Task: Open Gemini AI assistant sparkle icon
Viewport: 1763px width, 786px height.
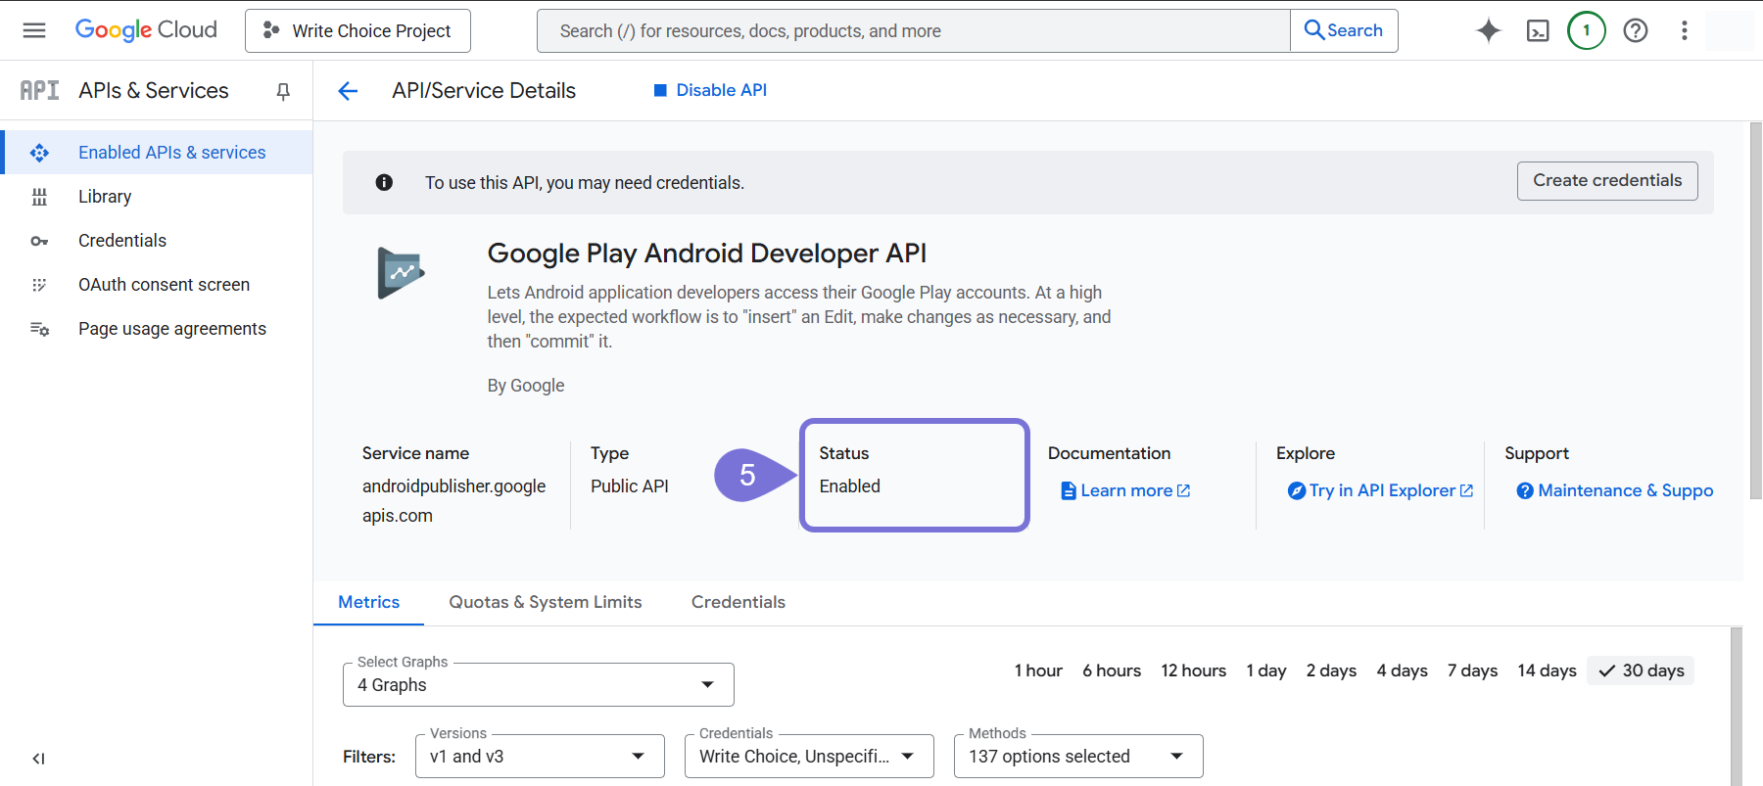Action: coord(1488,30)
